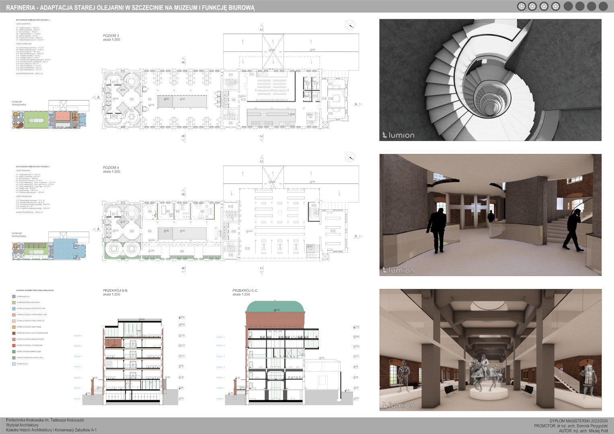Select the gray Komunikacja legend swatch
The image size is (614, 434).
(14, 297)
